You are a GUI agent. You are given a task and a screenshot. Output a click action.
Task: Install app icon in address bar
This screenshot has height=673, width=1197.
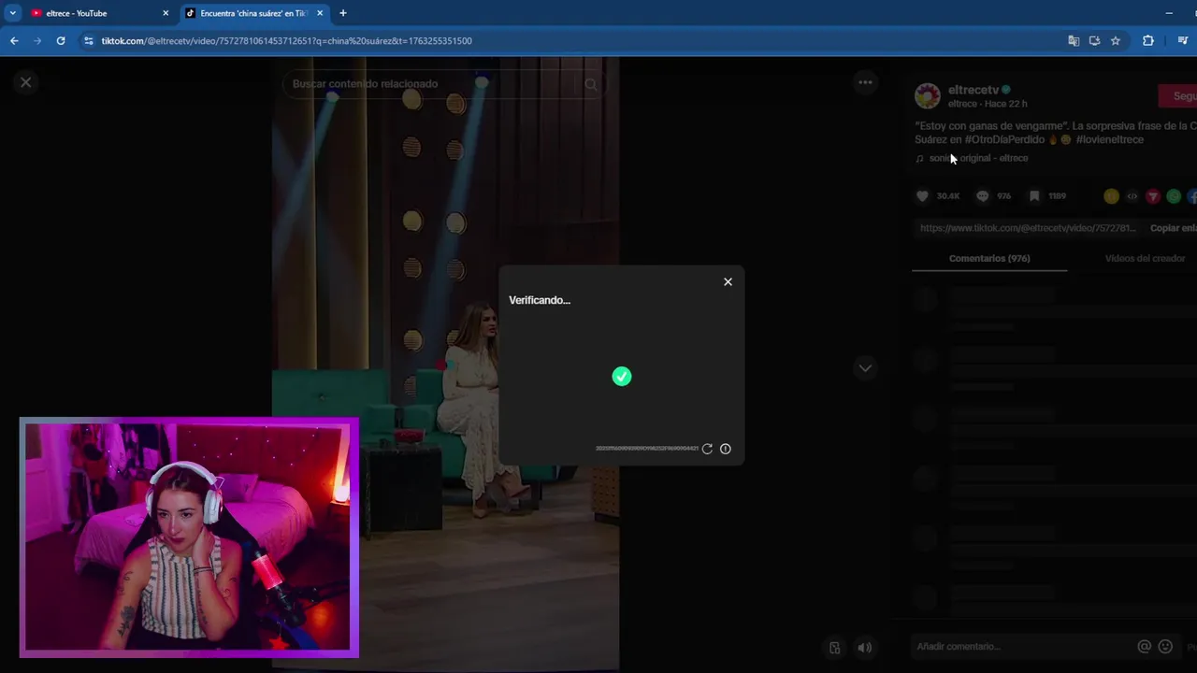coord(1094,41)
